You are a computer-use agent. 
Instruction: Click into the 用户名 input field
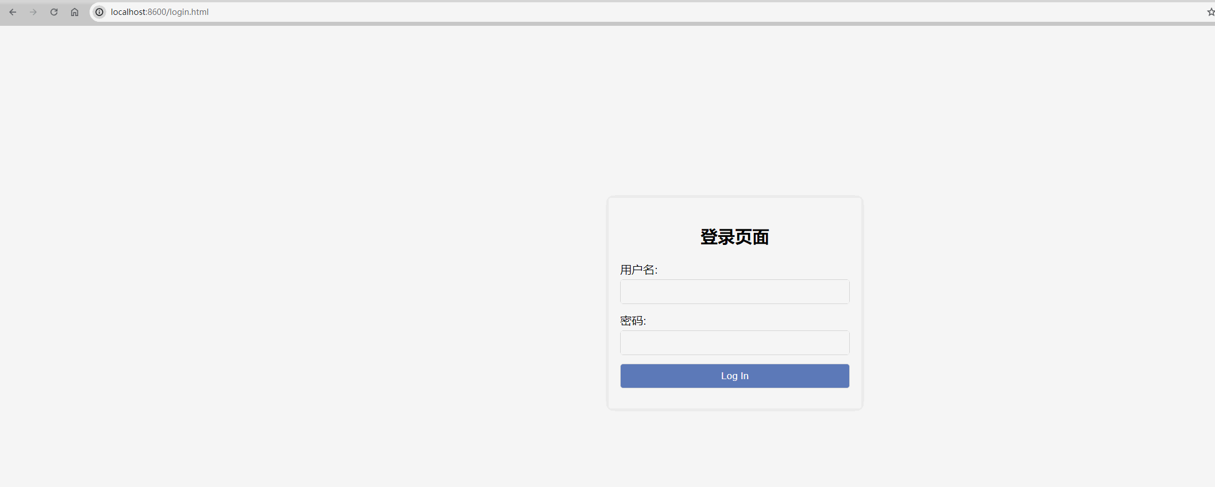click(734, 291)
